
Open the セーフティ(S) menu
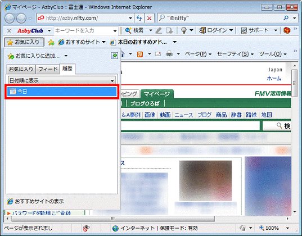point(236,54)
